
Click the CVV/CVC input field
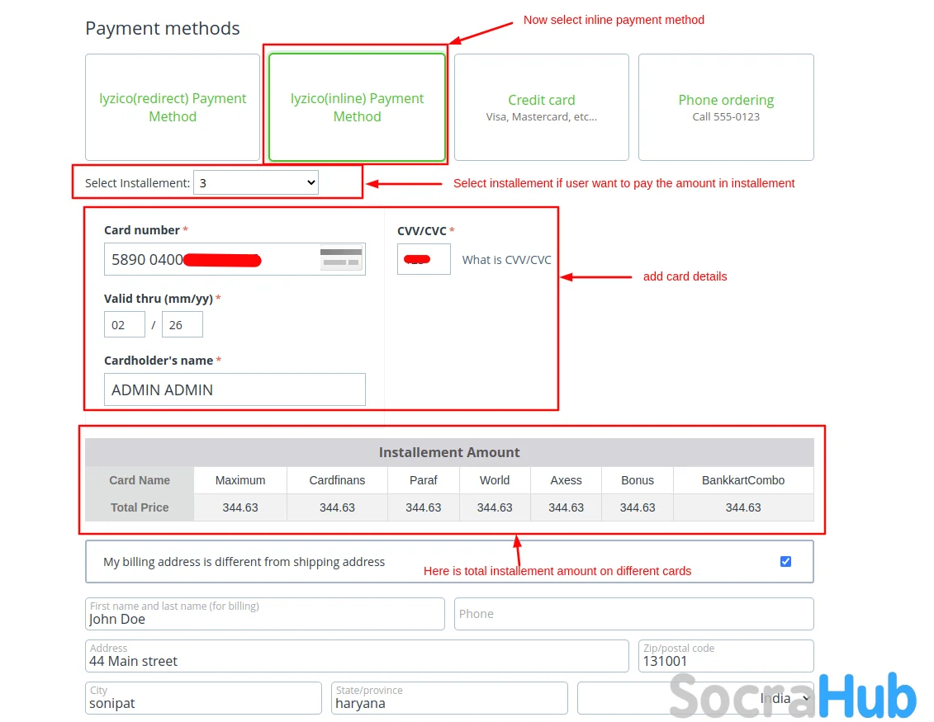pos(424,259)
